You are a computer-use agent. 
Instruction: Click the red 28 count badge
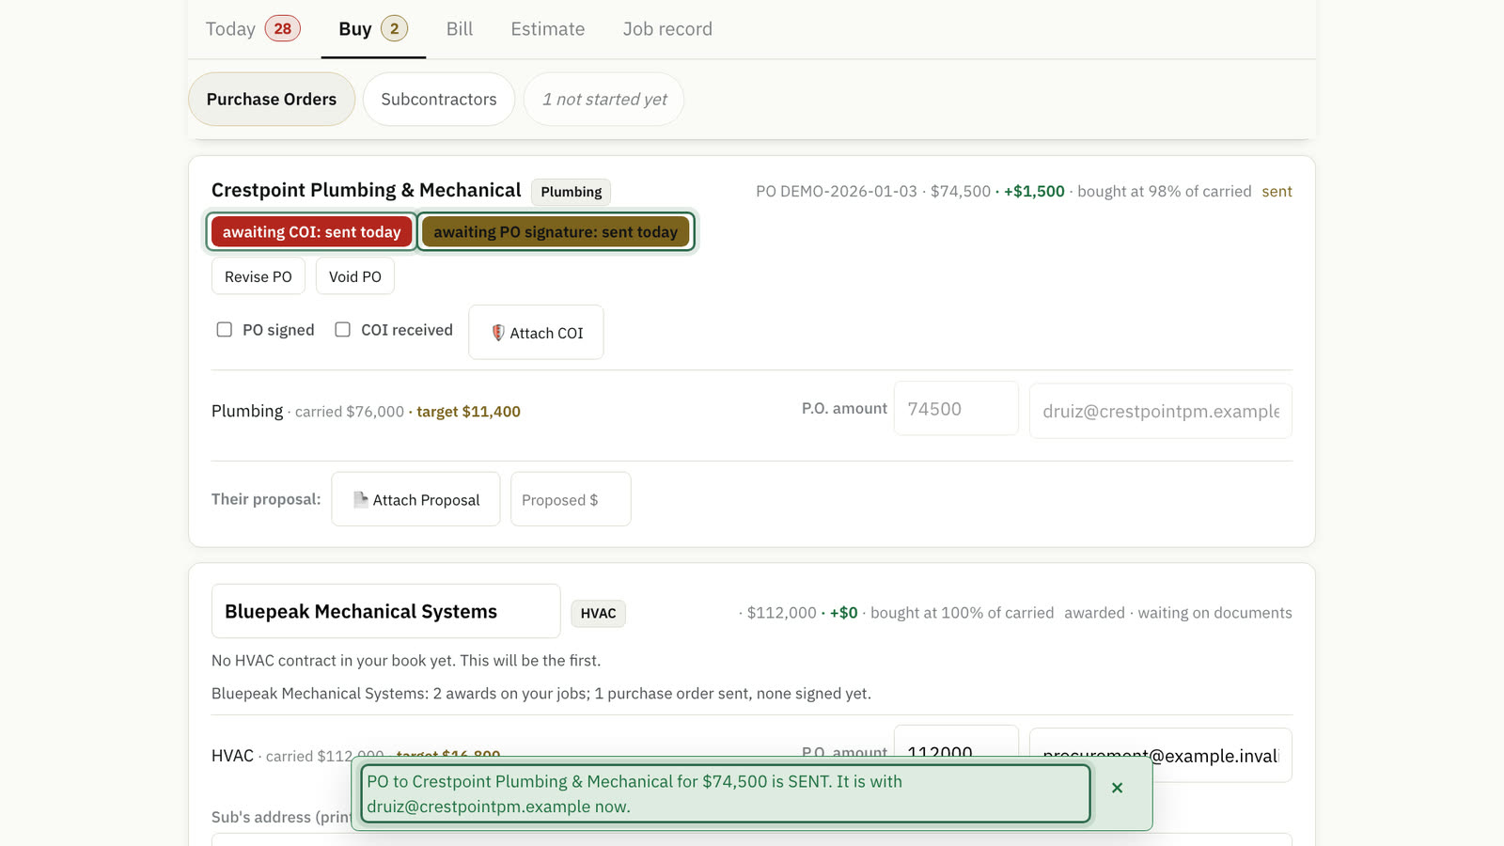283,29
